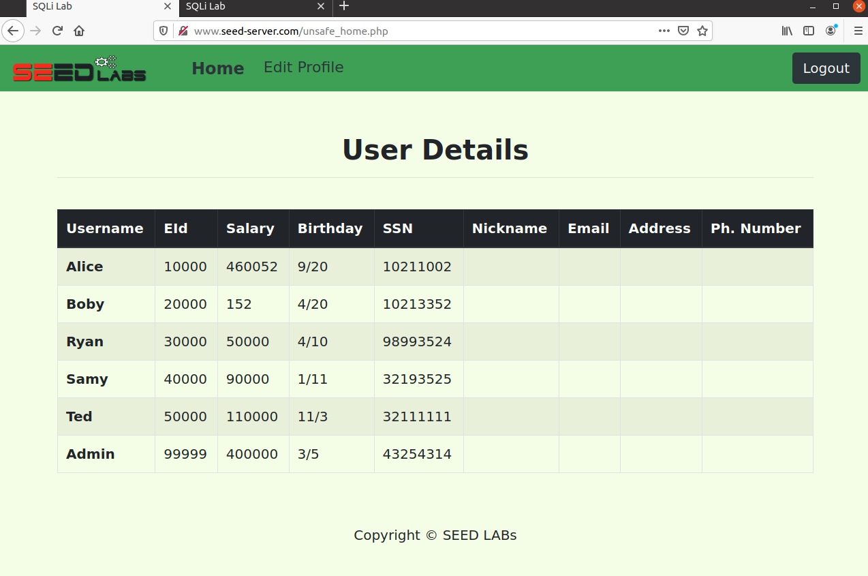The image size is (868, 576).
Task: Click Ted's birthday 11/3
Action: [x=313, y=416]
